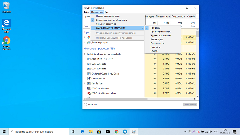This screenshot has width=240, height=135.
Task: Click the horizontal scrollbar thumb
Action: click(x=116, y=99)
